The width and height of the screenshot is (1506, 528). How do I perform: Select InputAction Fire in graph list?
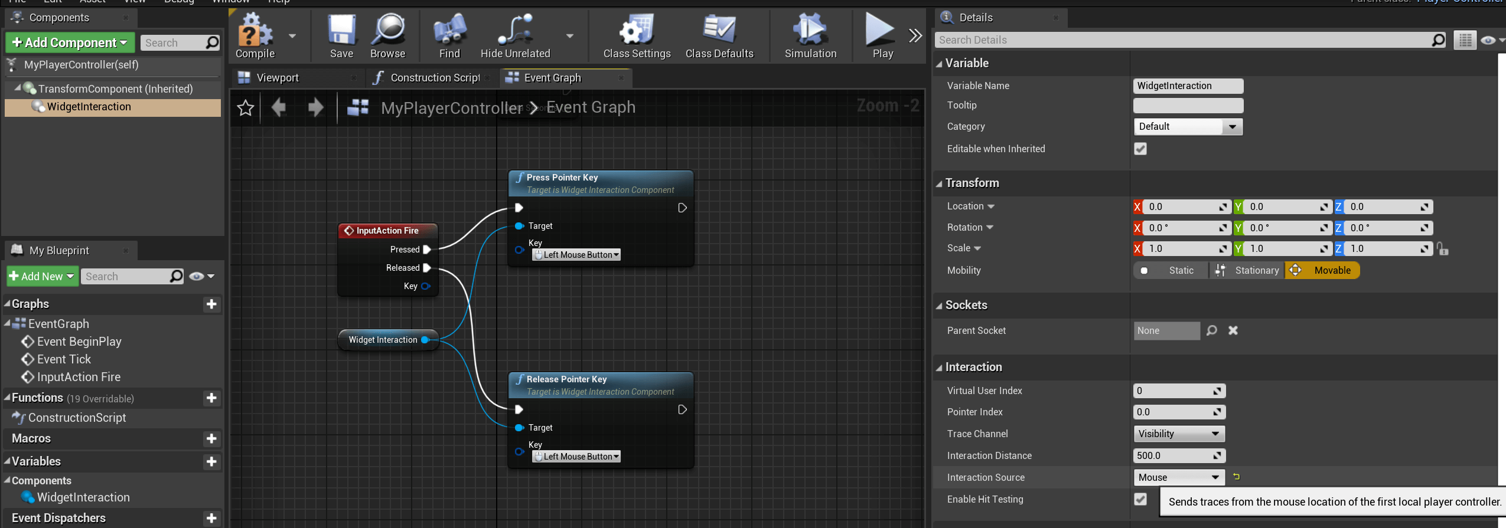click(79, 377)
